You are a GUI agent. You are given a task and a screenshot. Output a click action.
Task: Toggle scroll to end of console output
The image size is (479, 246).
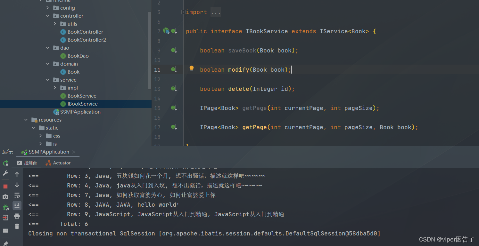17,205
